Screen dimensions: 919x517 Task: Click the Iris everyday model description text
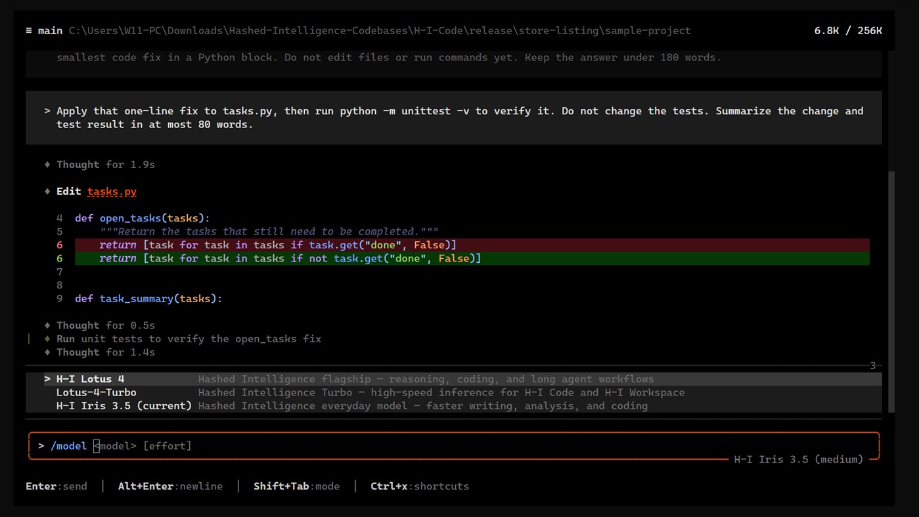pos(423,406)
